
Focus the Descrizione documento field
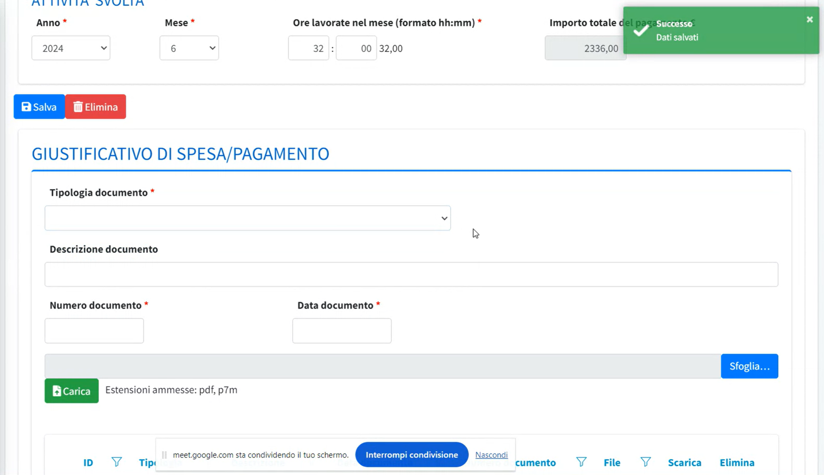point(411,274)
